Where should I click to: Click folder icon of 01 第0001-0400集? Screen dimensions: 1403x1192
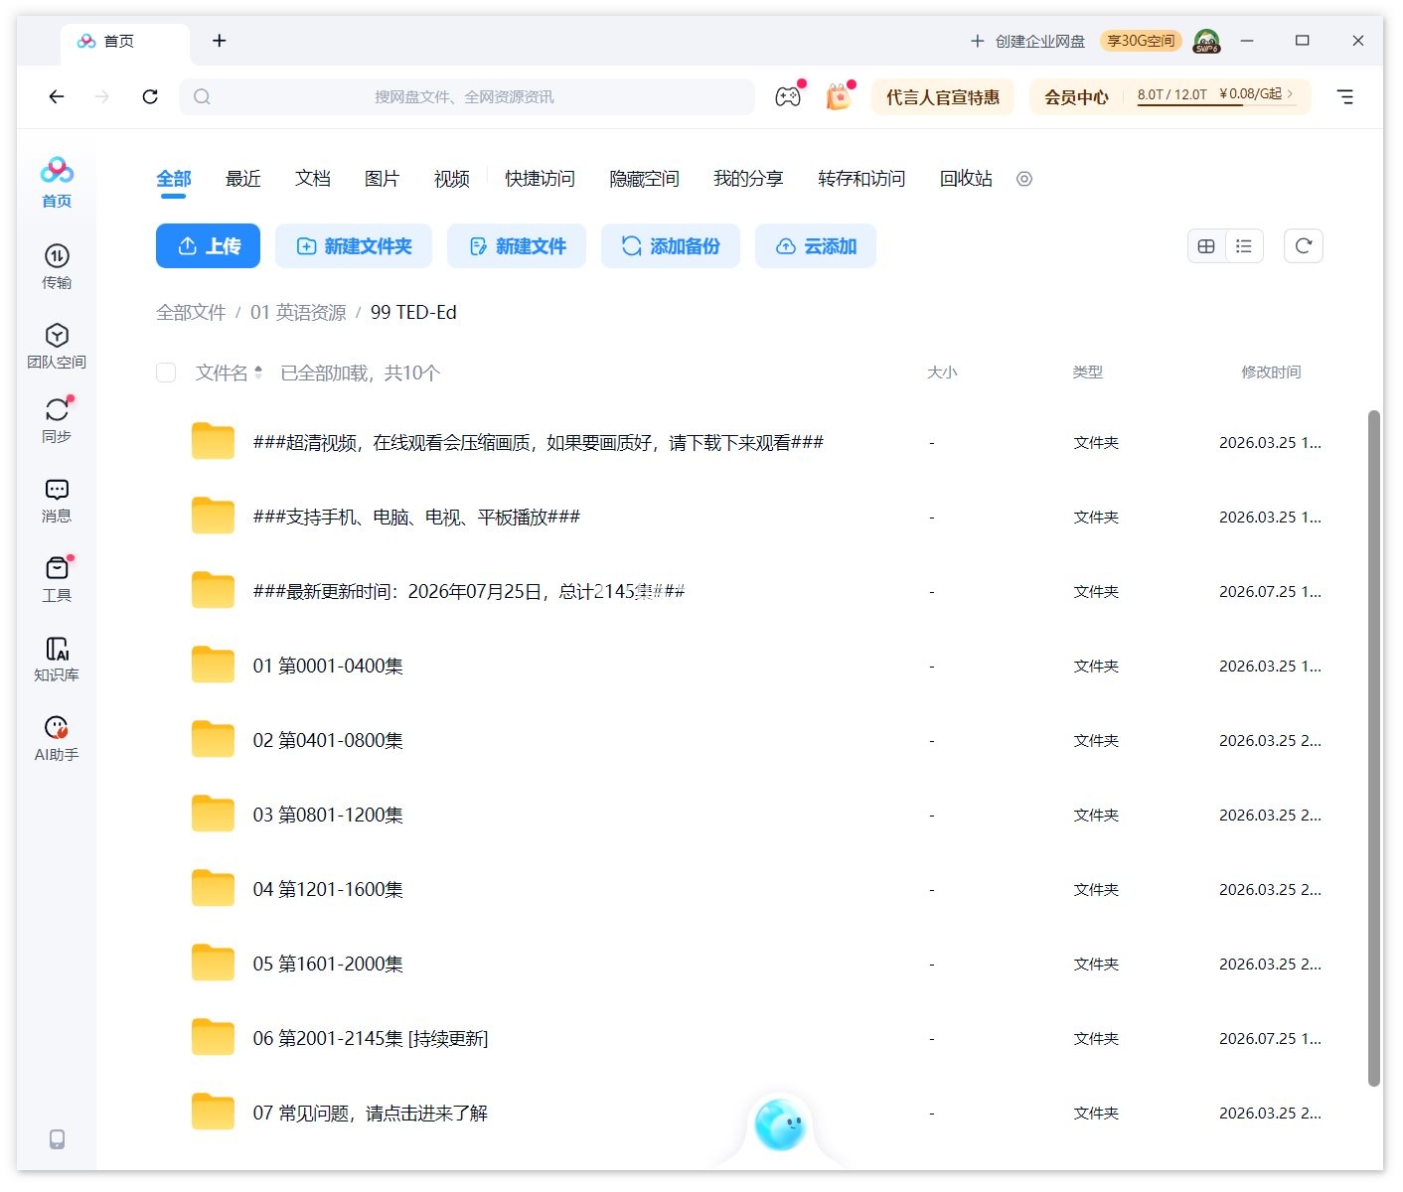tap(213, 665)
